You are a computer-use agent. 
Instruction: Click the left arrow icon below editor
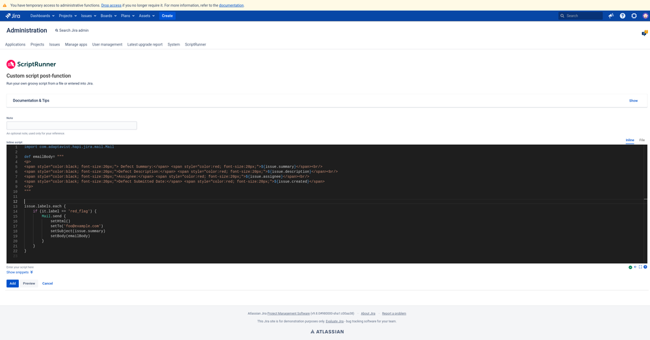tap(635, 267)
